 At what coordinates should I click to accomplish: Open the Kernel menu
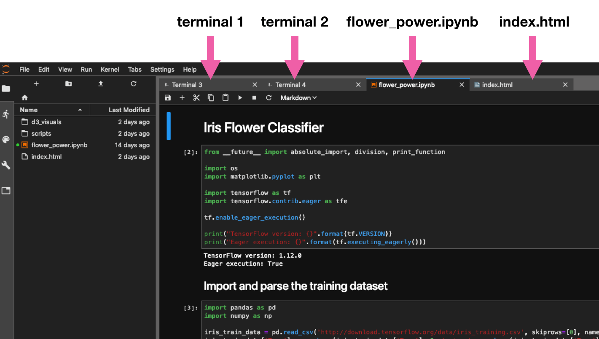(110, 70)
